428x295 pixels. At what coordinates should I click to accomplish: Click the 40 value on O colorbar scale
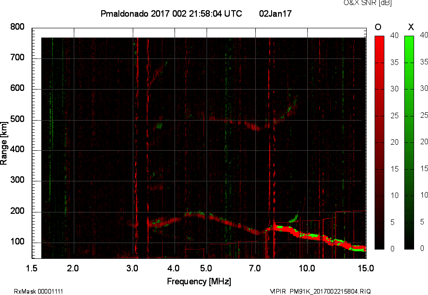pyautogui.click(x=395, y=35)
